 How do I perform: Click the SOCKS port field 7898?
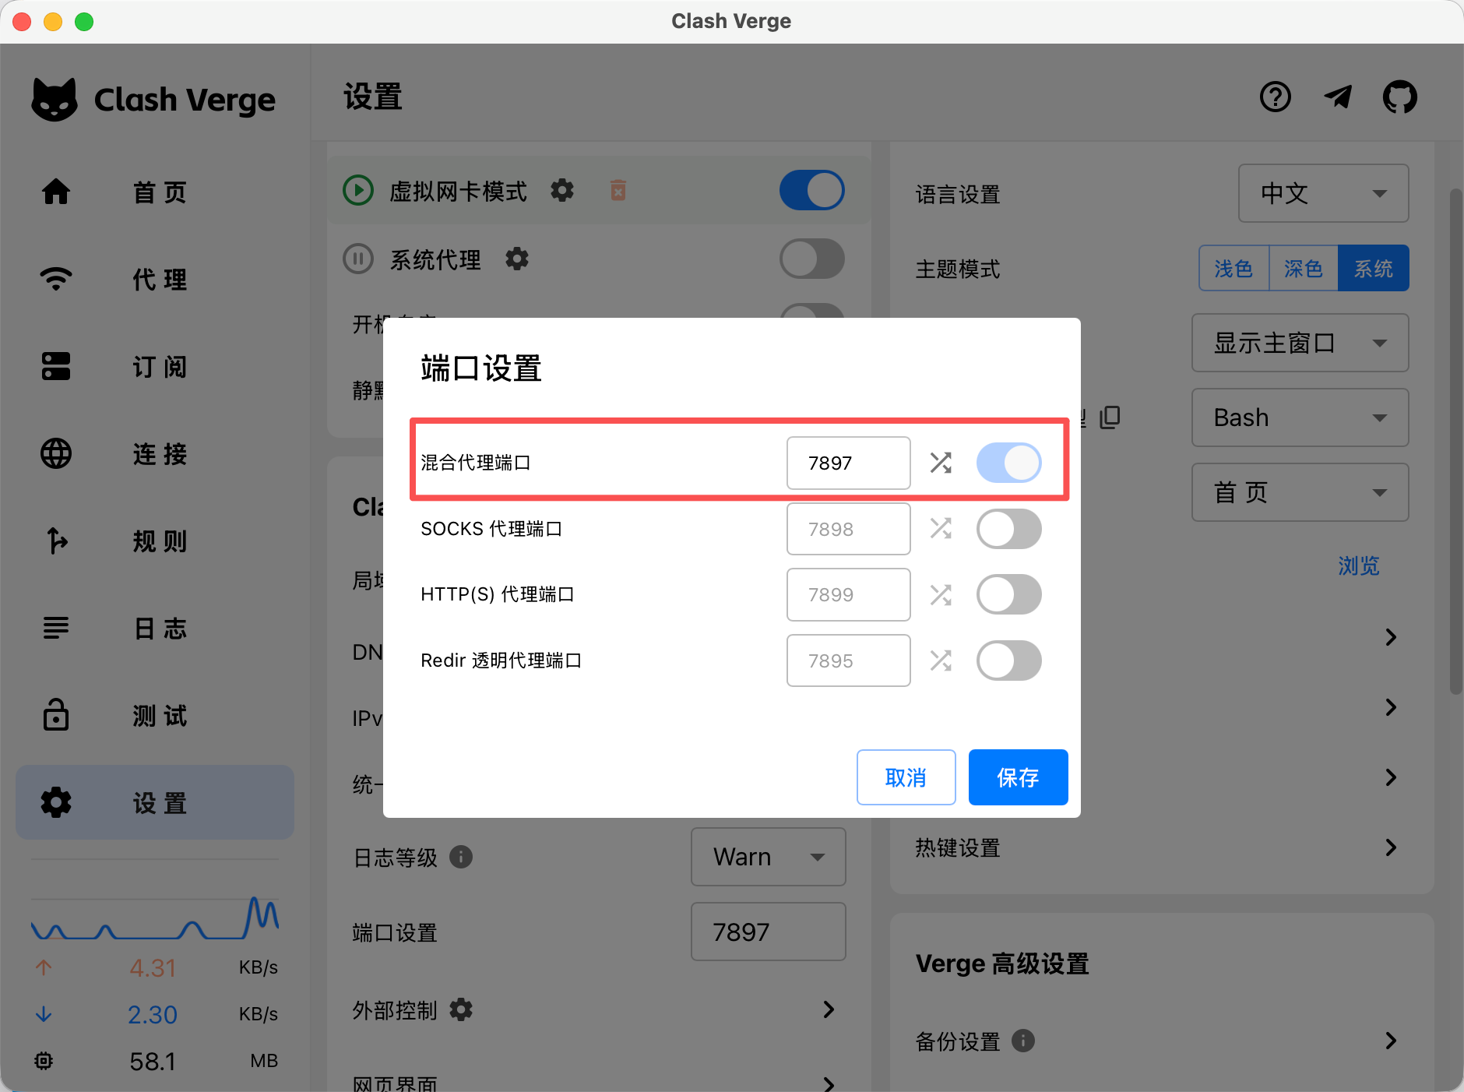tap(848, 529)
